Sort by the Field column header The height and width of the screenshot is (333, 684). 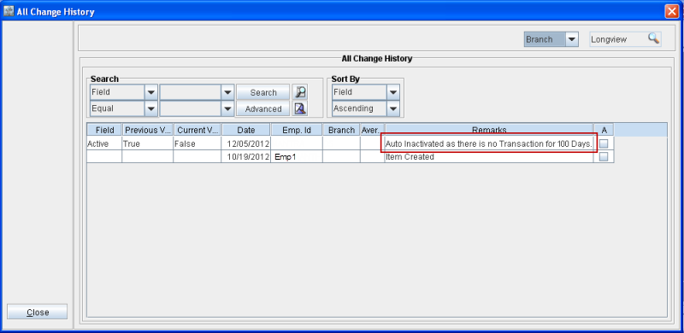pyautogui.click(x=104, y=130)
